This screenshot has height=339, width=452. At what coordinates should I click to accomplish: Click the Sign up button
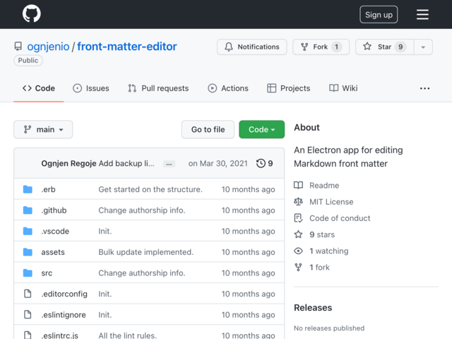[379, 14]
